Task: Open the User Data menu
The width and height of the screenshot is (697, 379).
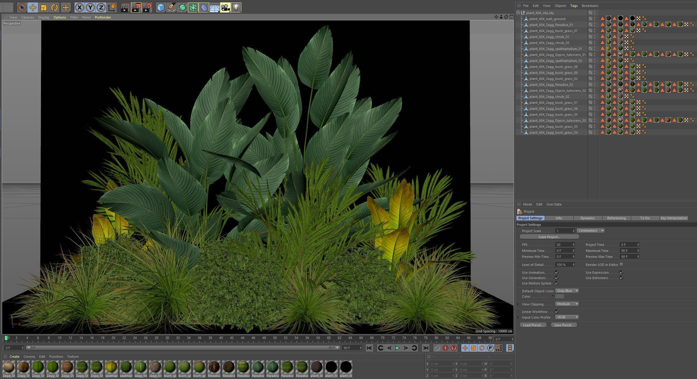Action: pos(554,204)
